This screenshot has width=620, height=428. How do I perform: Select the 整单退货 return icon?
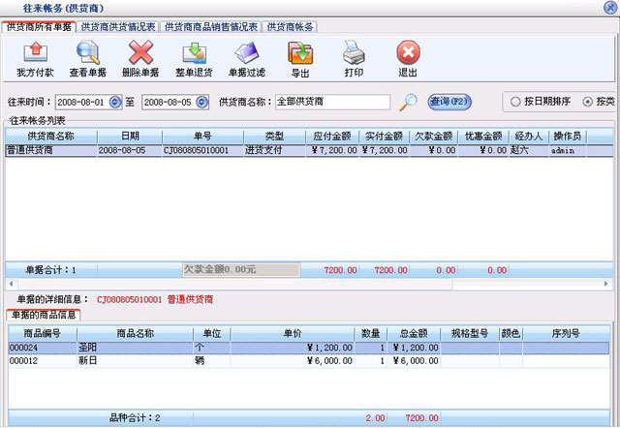coord(193,54)
